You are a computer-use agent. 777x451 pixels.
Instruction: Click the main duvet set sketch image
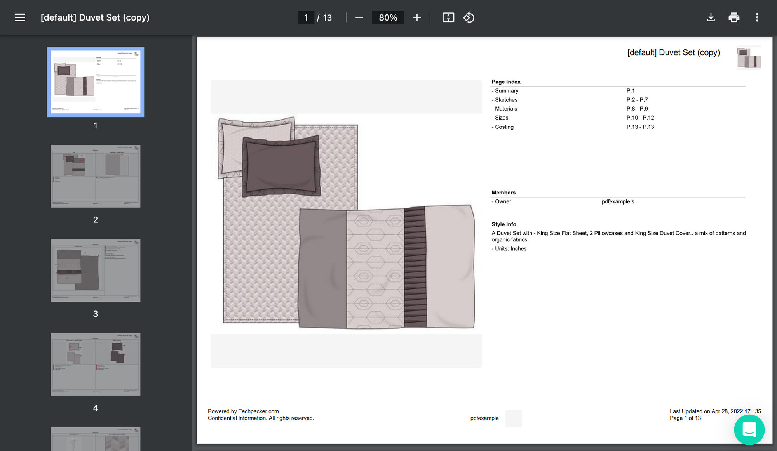(x=346, y=223)
